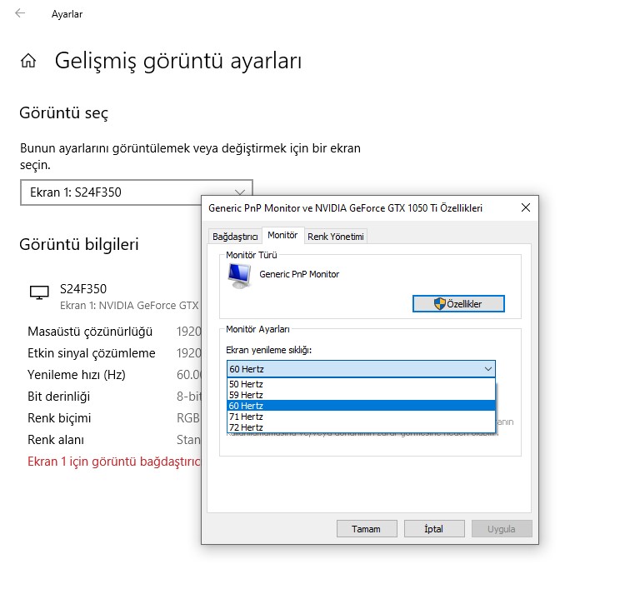
Task: Click the Etkin sinyal çözümleme label
Action: (x=92, y=353)
